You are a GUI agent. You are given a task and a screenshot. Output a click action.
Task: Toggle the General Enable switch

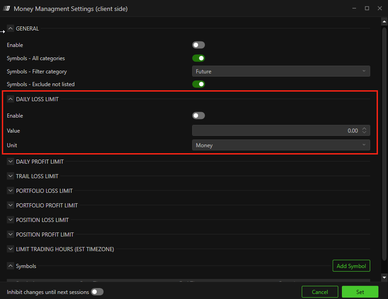point(198,45)
